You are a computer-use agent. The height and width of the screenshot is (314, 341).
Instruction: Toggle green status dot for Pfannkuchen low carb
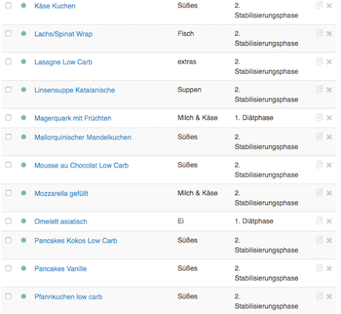coord(23,296)
